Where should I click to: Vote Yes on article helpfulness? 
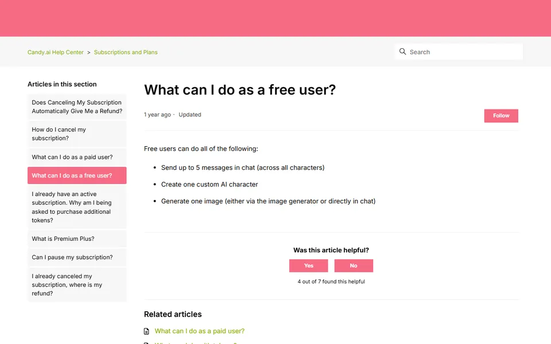click(309, 265)
